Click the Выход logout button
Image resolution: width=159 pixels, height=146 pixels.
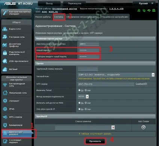49,3
